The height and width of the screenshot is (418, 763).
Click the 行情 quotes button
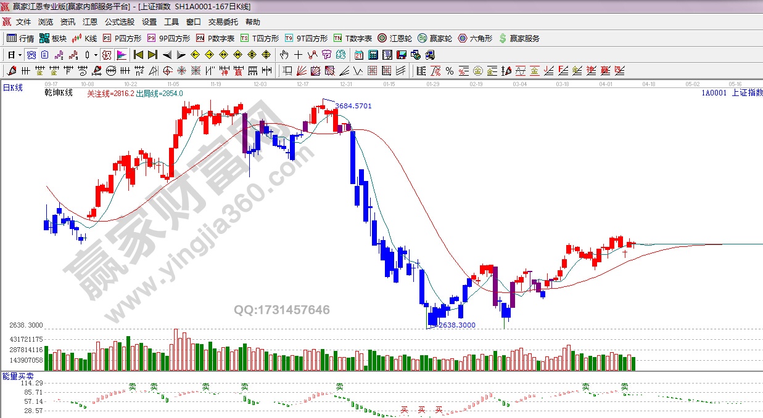[20, 38]
